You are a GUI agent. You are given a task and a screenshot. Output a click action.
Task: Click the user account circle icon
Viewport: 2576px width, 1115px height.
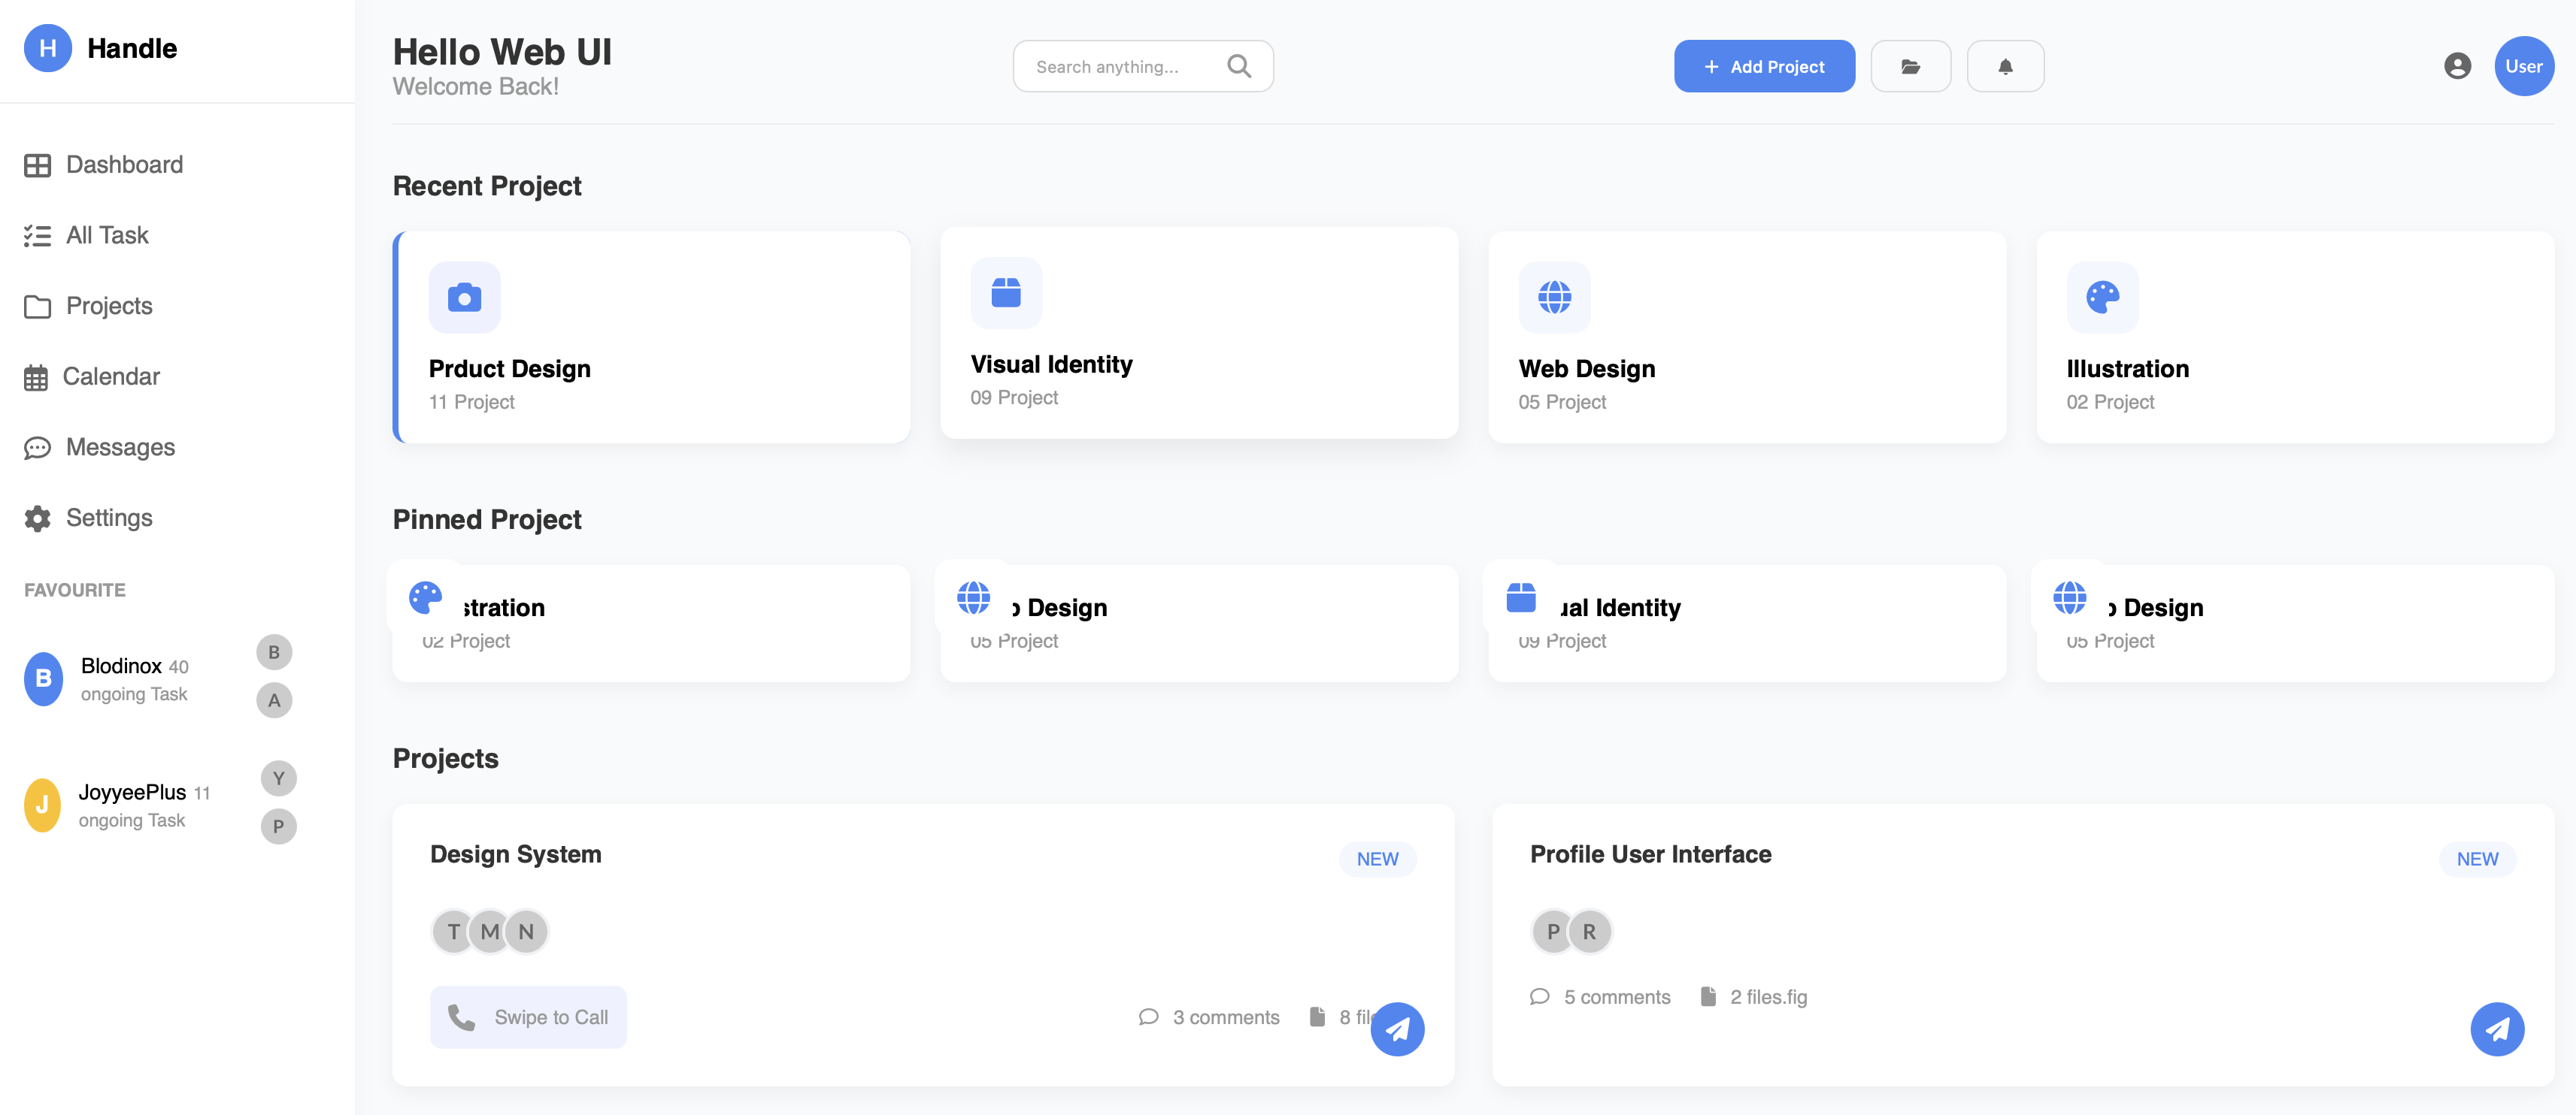click(x=2457, y=66)
